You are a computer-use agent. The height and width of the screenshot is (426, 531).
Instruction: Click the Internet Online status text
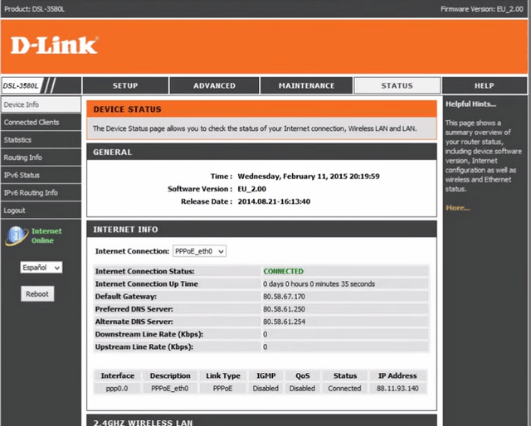pyautogui.click(x=46, y=236)
